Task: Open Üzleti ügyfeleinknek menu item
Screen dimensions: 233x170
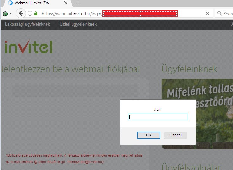Action: tap(78, 24)
